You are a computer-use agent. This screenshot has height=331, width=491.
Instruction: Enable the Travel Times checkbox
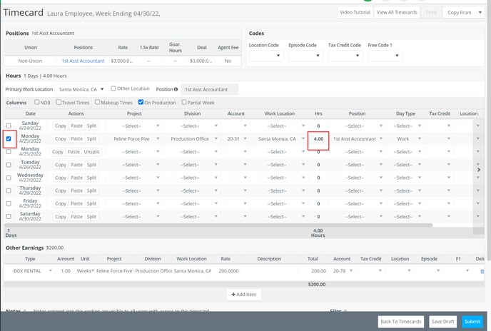click(59, 102)
